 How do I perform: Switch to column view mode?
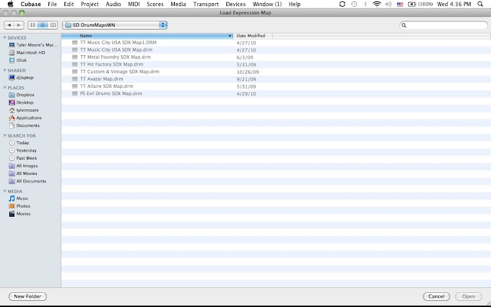tap(52, 25)
